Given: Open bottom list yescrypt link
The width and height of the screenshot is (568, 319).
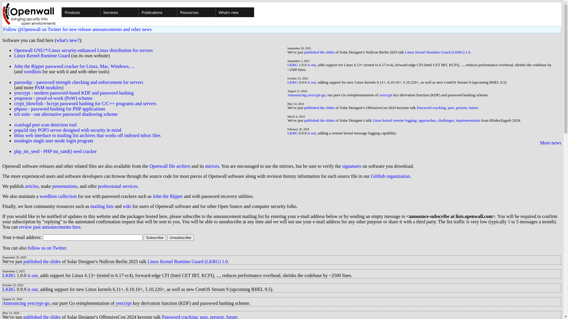Looking at the screenshot, I should 124,303.
